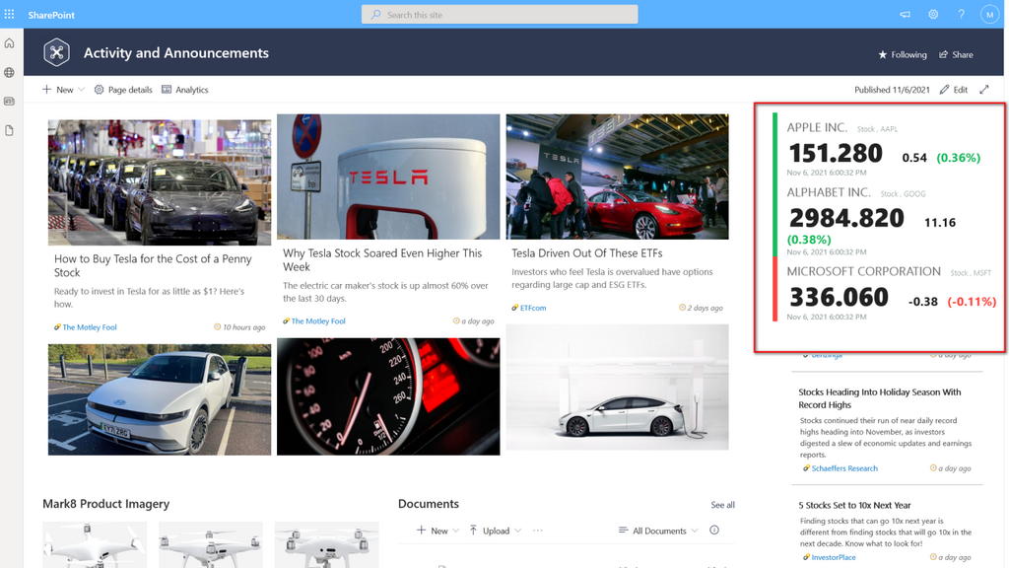Open Page details in the command bar

coord(123,90)
